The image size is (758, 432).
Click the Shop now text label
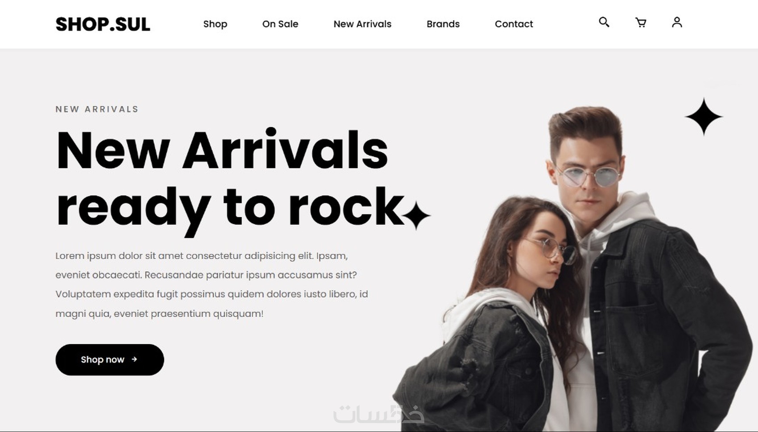point(103,359)
